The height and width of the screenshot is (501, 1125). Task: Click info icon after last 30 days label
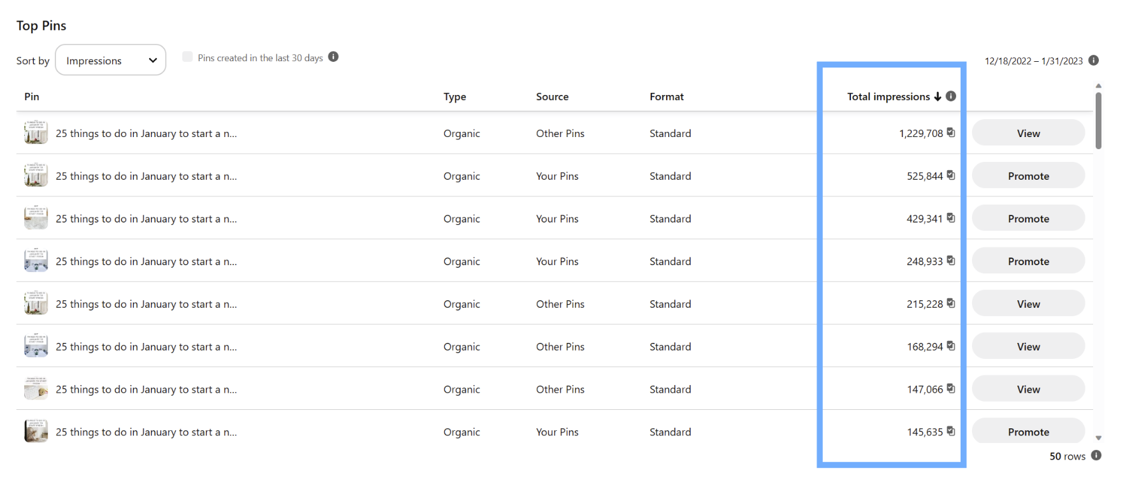pyautogui.click(x=333, y=57)
